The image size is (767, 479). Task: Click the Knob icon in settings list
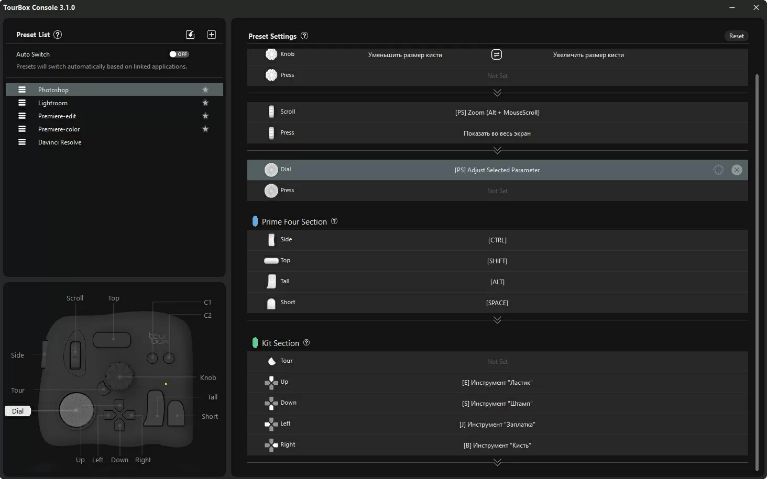coord(271,54)
